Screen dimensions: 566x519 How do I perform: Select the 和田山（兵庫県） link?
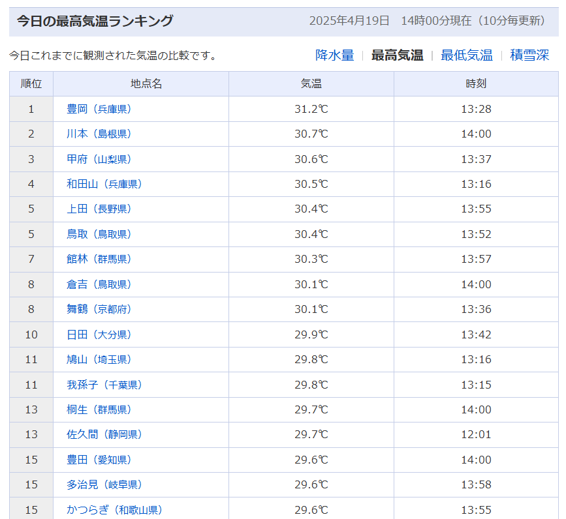104,184
